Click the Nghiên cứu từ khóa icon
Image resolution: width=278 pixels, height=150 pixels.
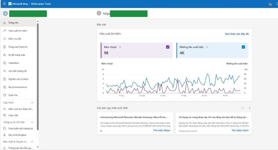point(5,79)
